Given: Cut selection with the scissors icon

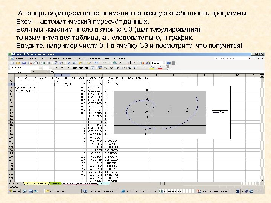Looking at the screenshot, I should pyautogui.click(x=69, y=63).
